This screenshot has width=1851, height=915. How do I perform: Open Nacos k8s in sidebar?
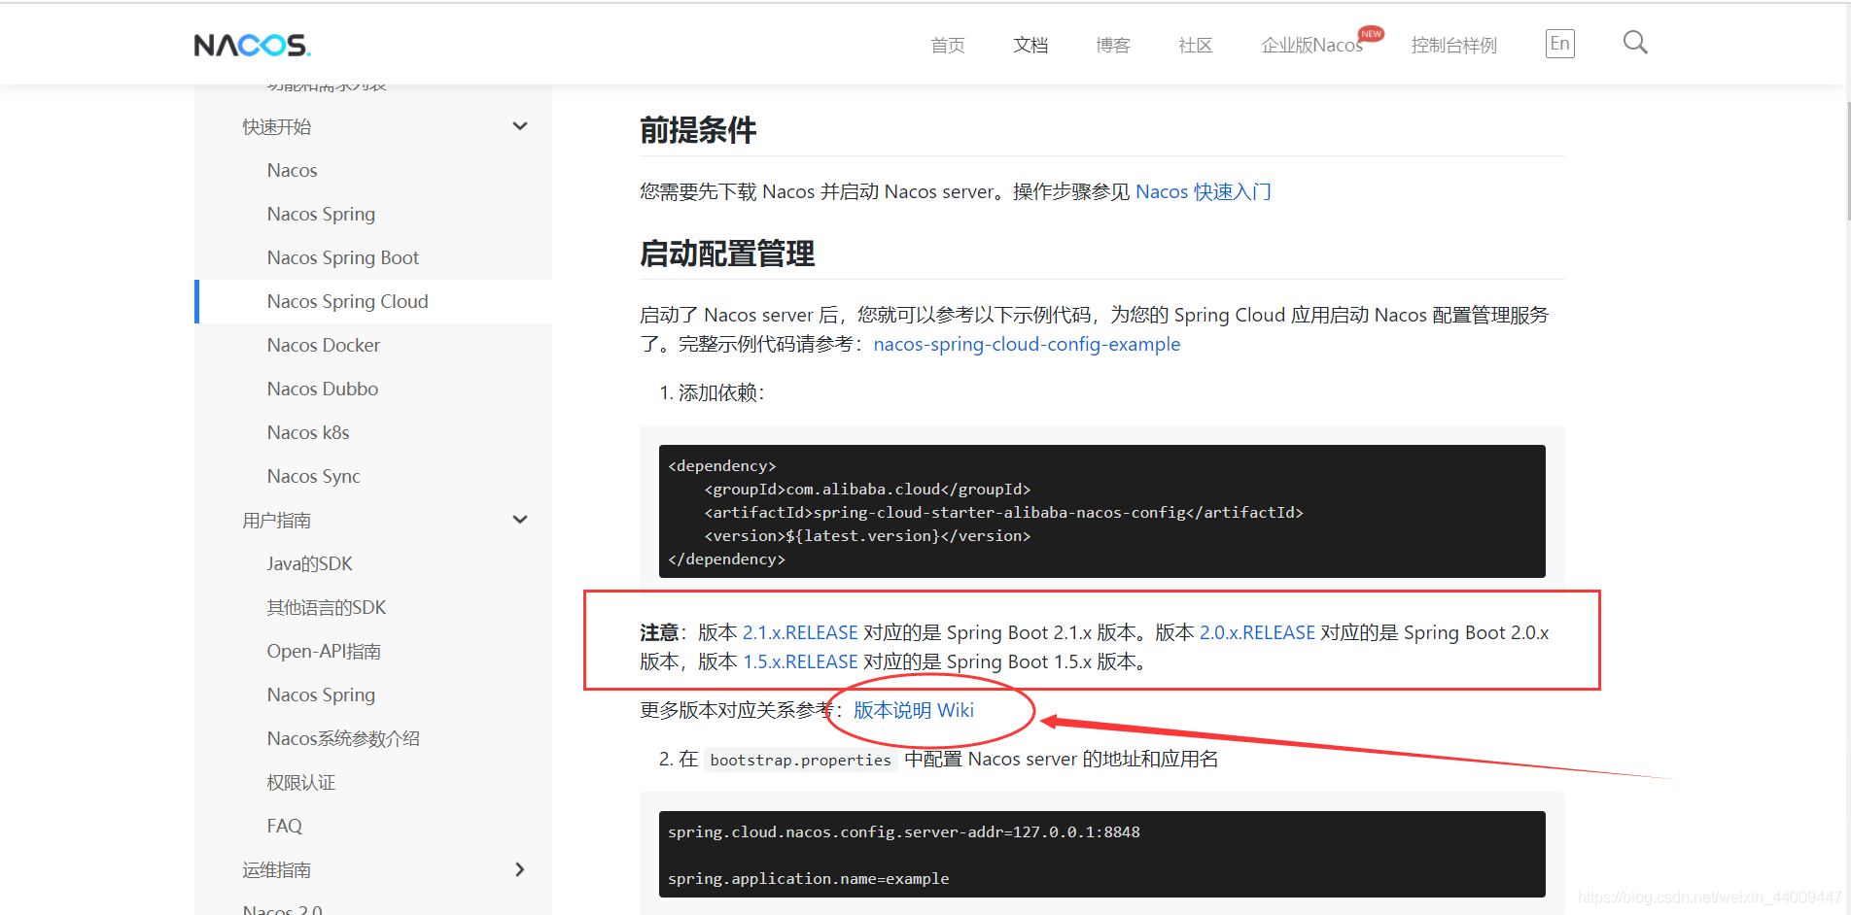tap(307, 432)
